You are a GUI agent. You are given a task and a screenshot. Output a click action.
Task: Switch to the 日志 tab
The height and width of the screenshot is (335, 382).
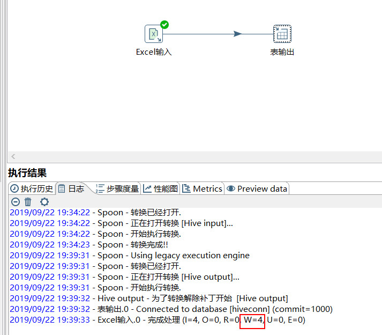coord(72,188)
